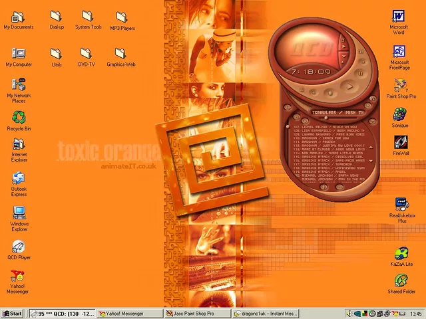Click the taskbar clock 13:45
Image resolution: width=426 pixels, height=319 pixels.
click(415, 314)
